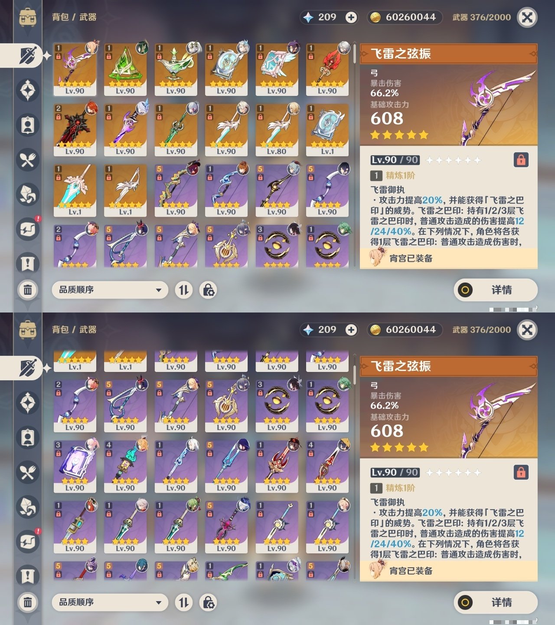Toggle the red lock on upper weapon detail card
This screenshot has width=555, height=625.
click(x=521, y=160)
